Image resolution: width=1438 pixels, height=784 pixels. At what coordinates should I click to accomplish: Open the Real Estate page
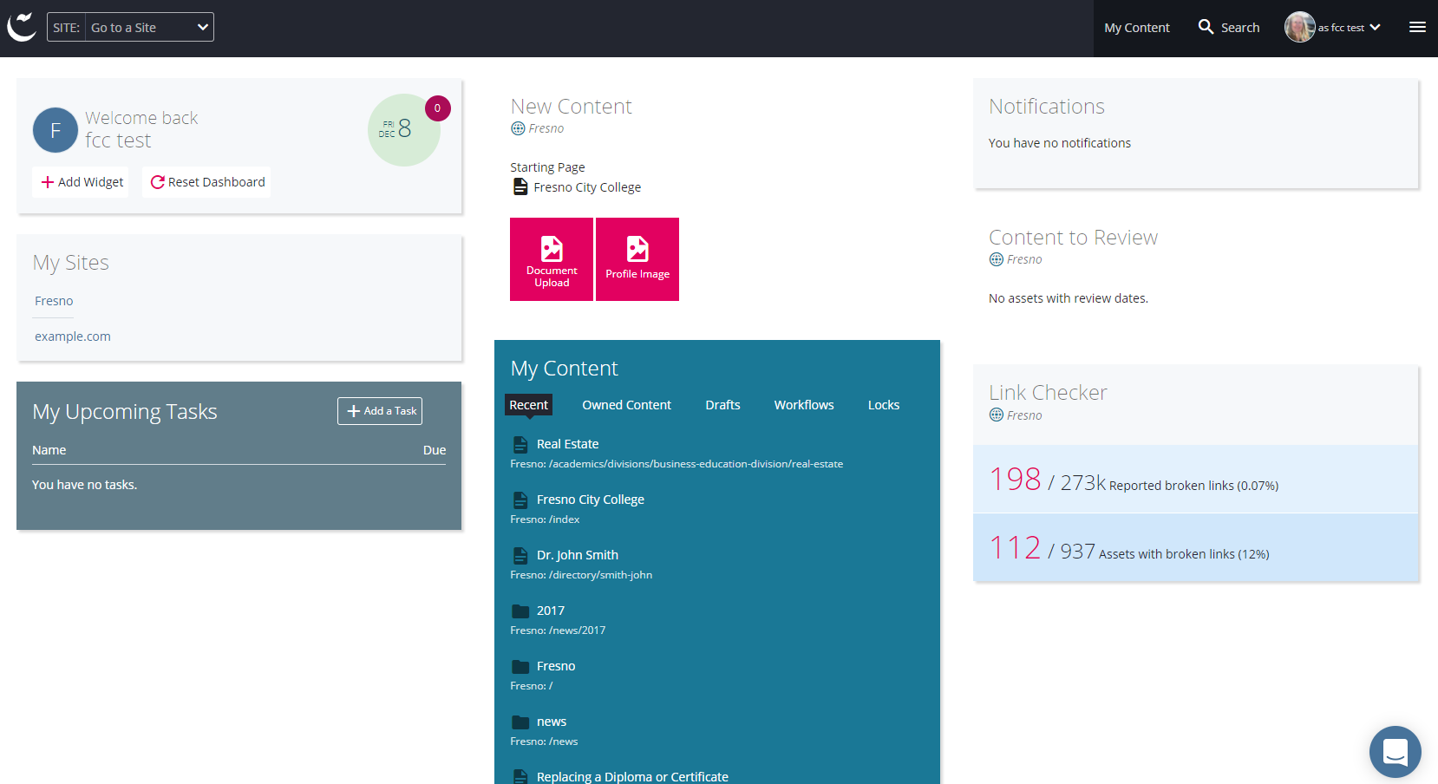pos(567,444)
